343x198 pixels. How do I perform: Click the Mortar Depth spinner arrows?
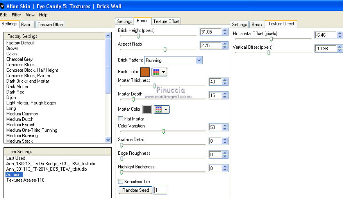pyautogui.click(x=225, y=95)
